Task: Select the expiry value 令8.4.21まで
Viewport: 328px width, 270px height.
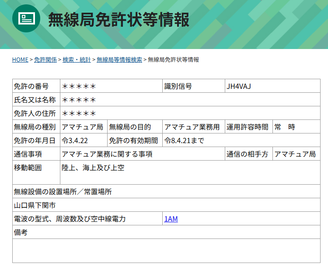Action: 184,140
